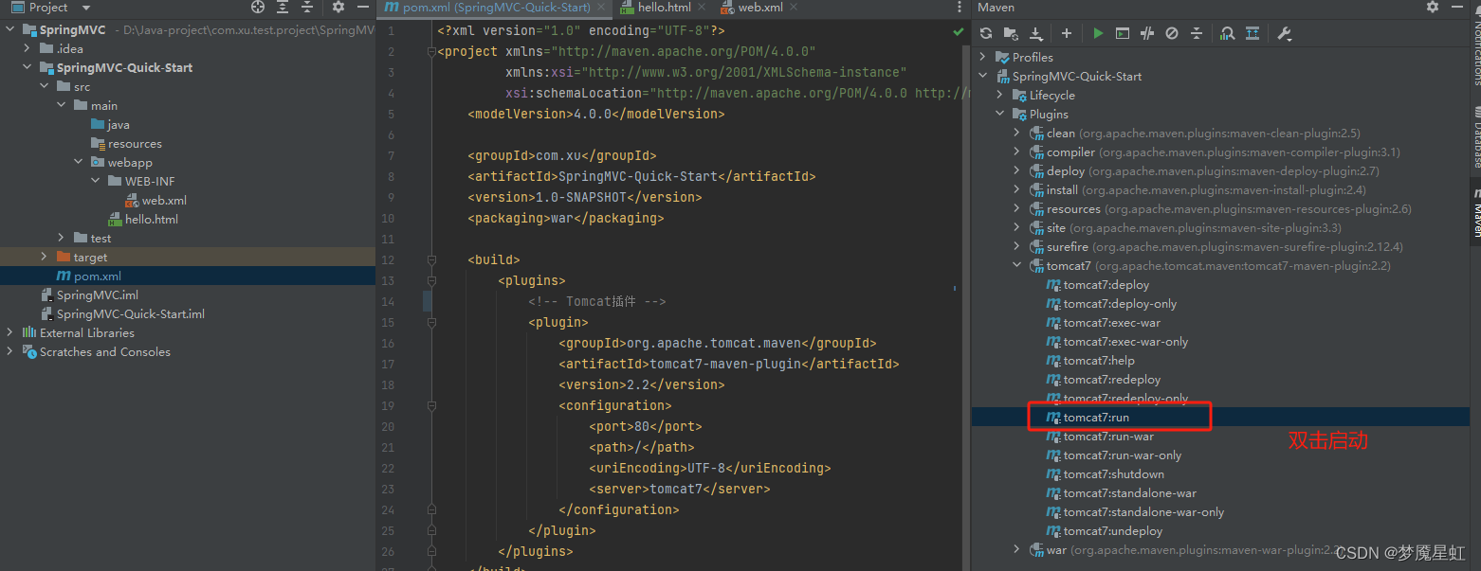Expand .idea folder

[x=27, y=48]
